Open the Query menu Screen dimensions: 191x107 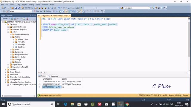point(18,4)
